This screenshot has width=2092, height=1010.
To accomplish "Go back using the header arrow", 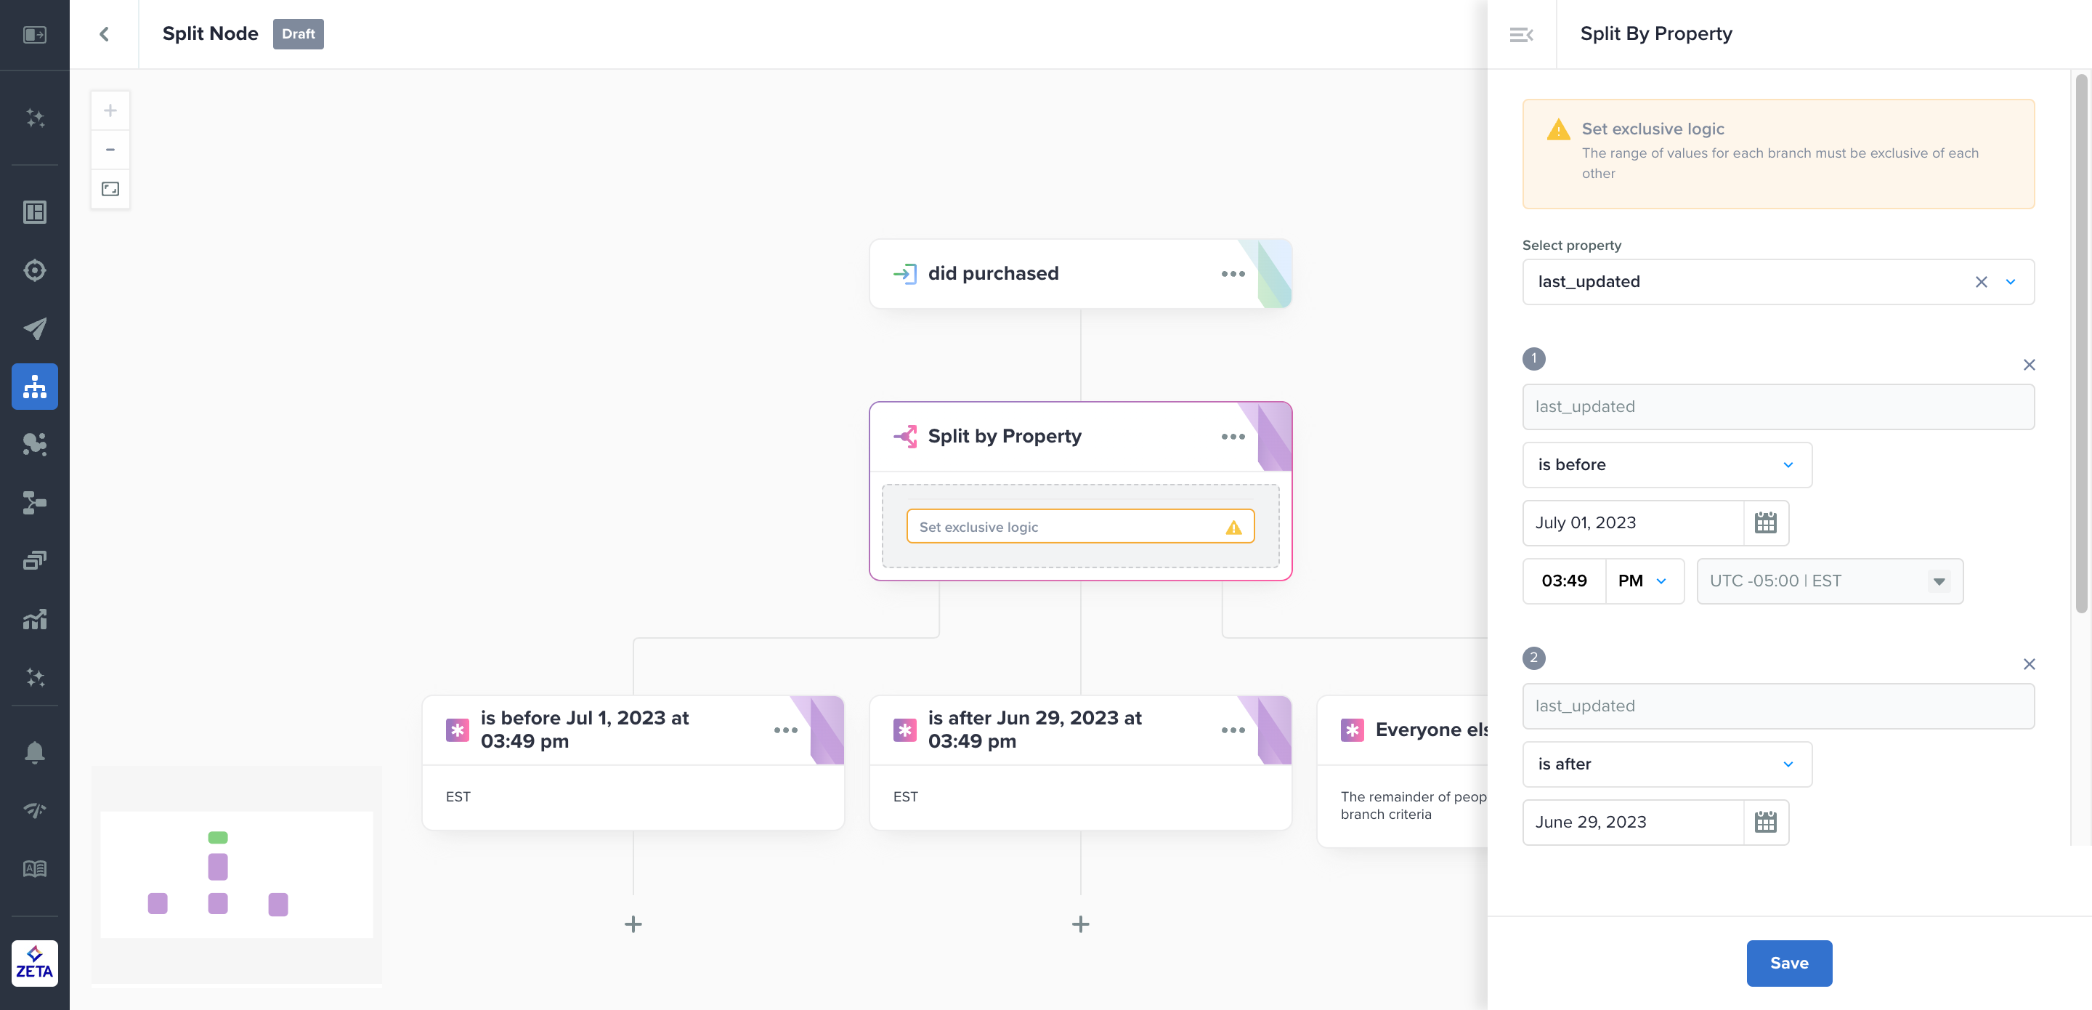I will click(x=104, y=34).
